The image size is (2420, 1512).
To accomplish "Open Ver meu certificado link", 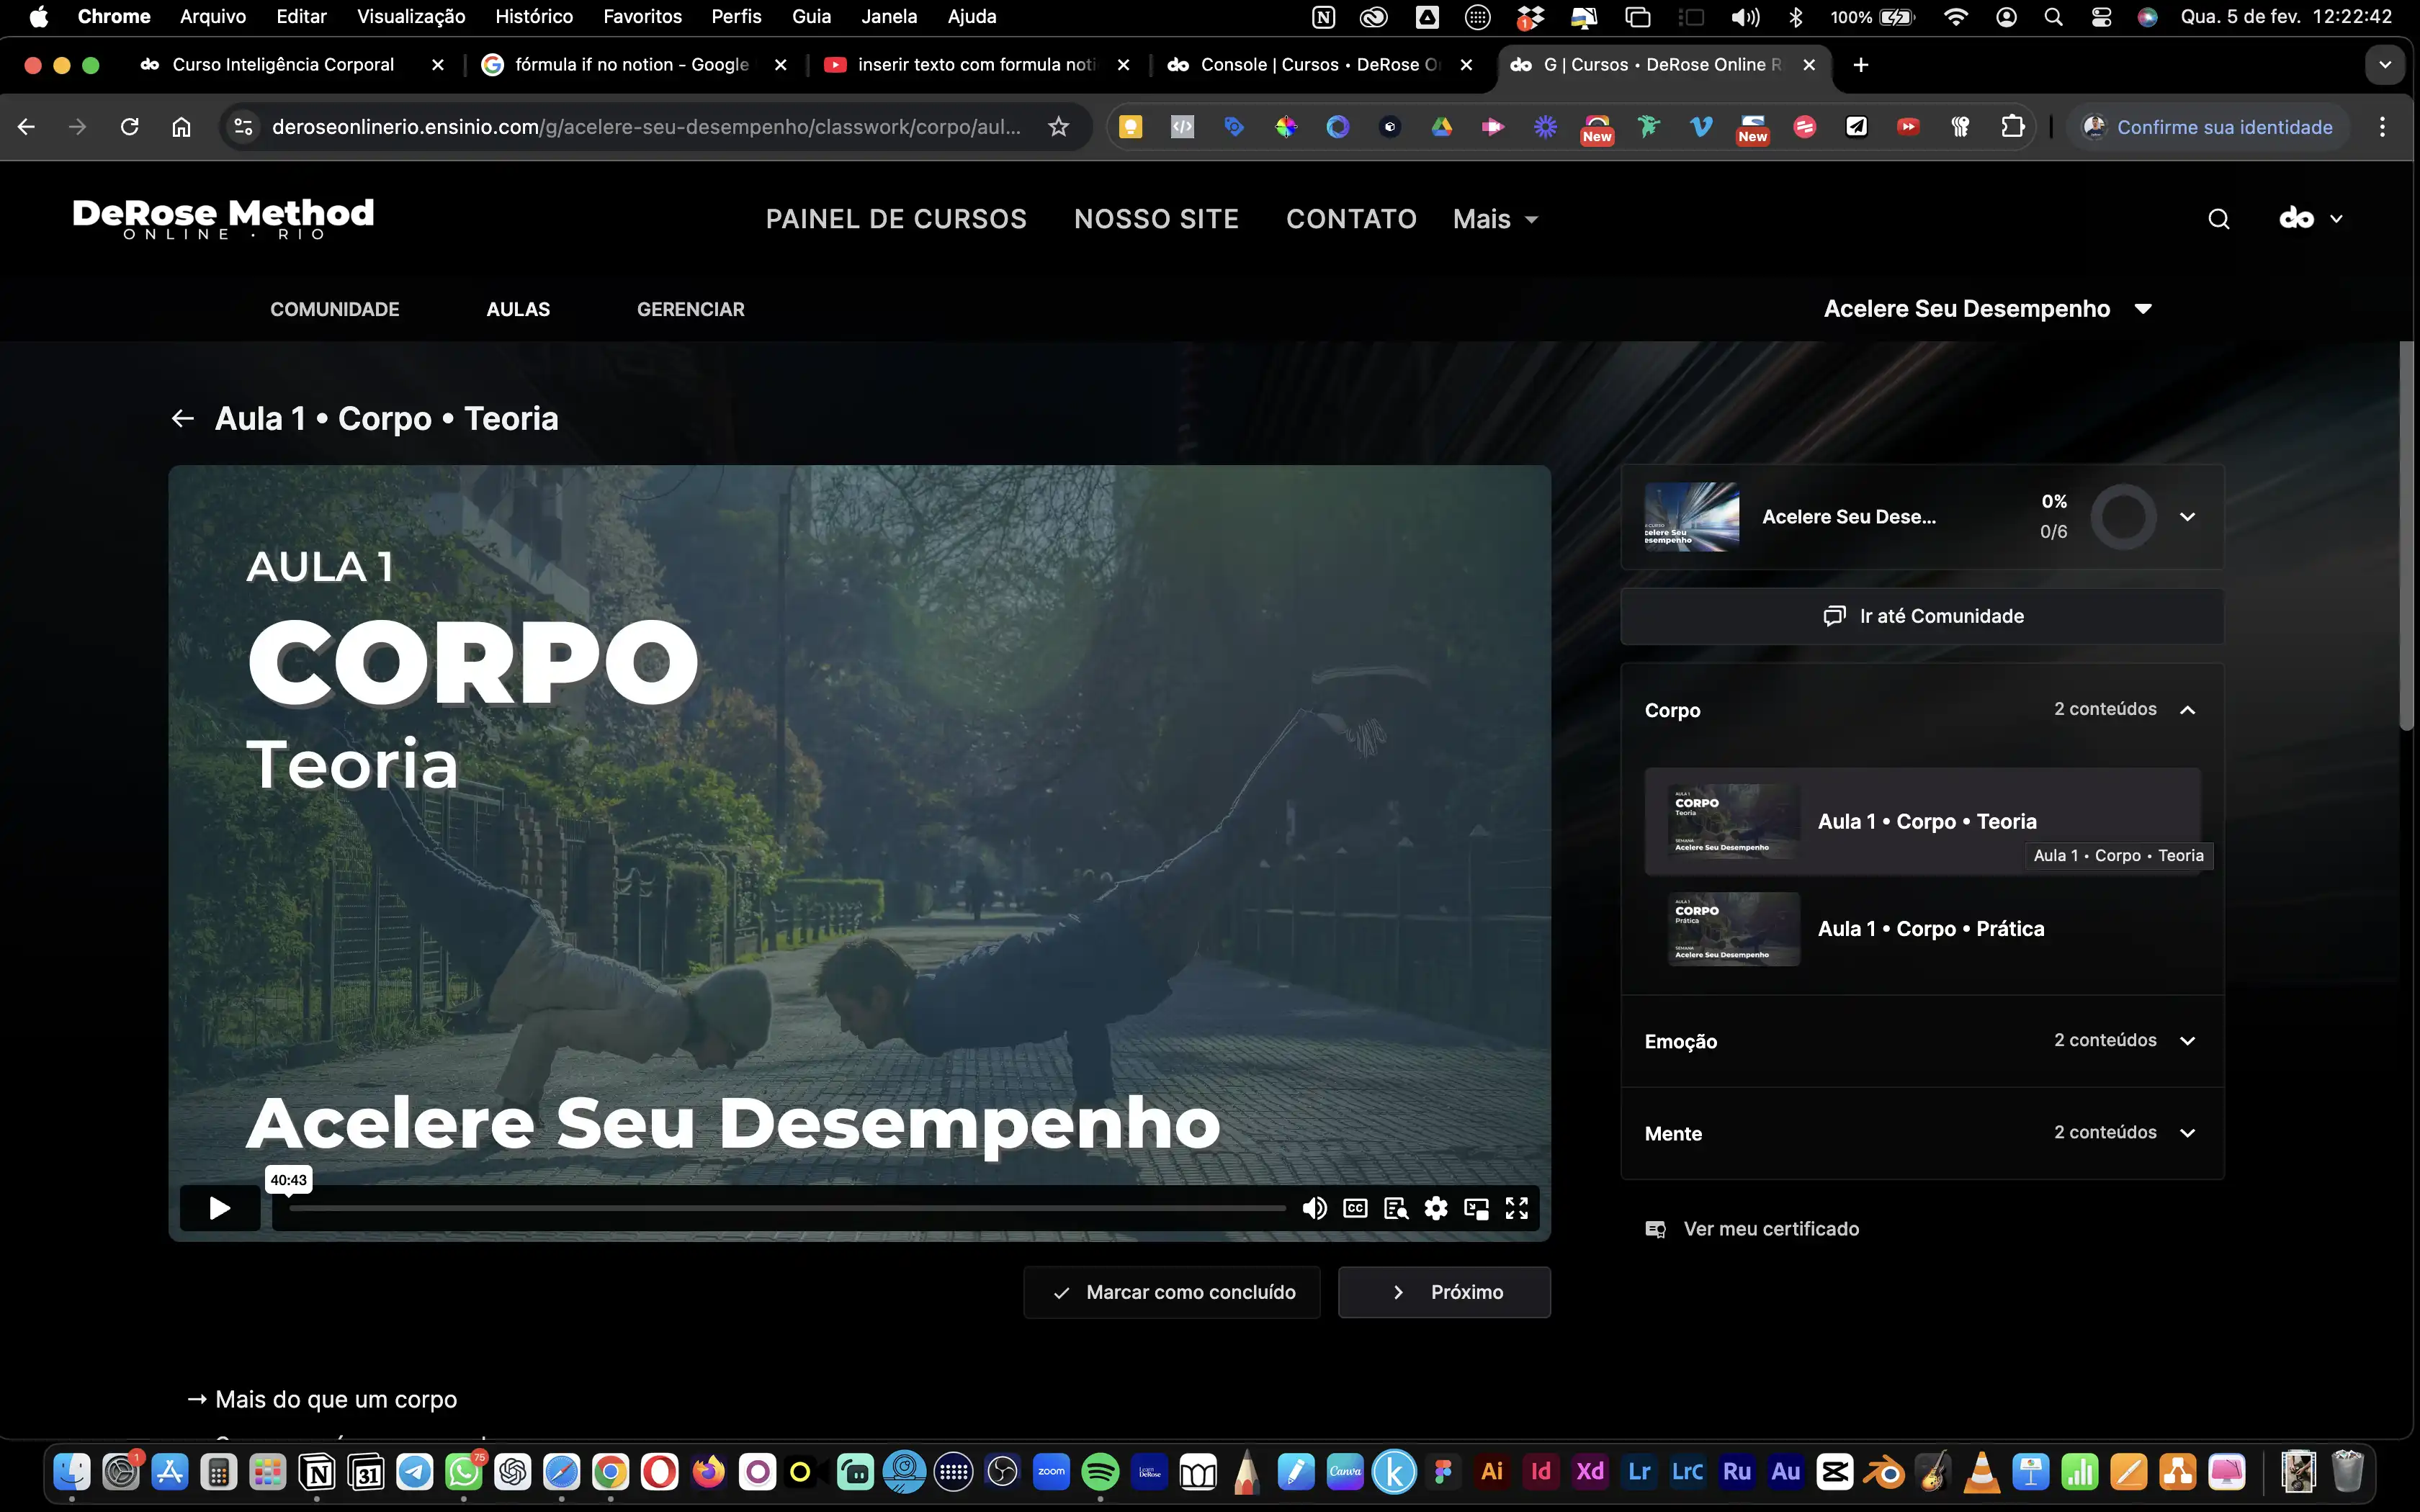I will 1771,1229.
